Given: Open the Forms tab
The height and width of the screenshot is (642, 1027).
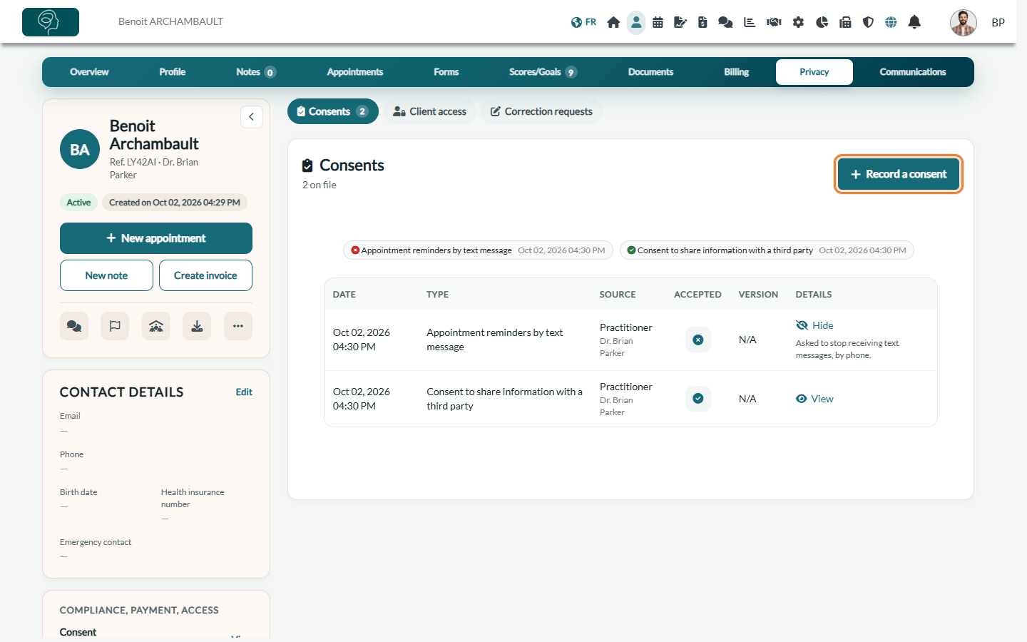Looking at the screenshot, I should coord(446,72).
